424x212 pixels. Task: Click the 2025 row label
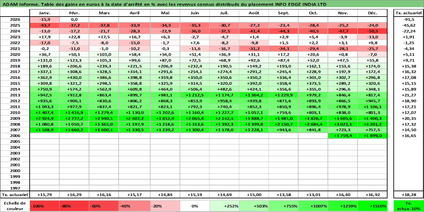[15, 25]
